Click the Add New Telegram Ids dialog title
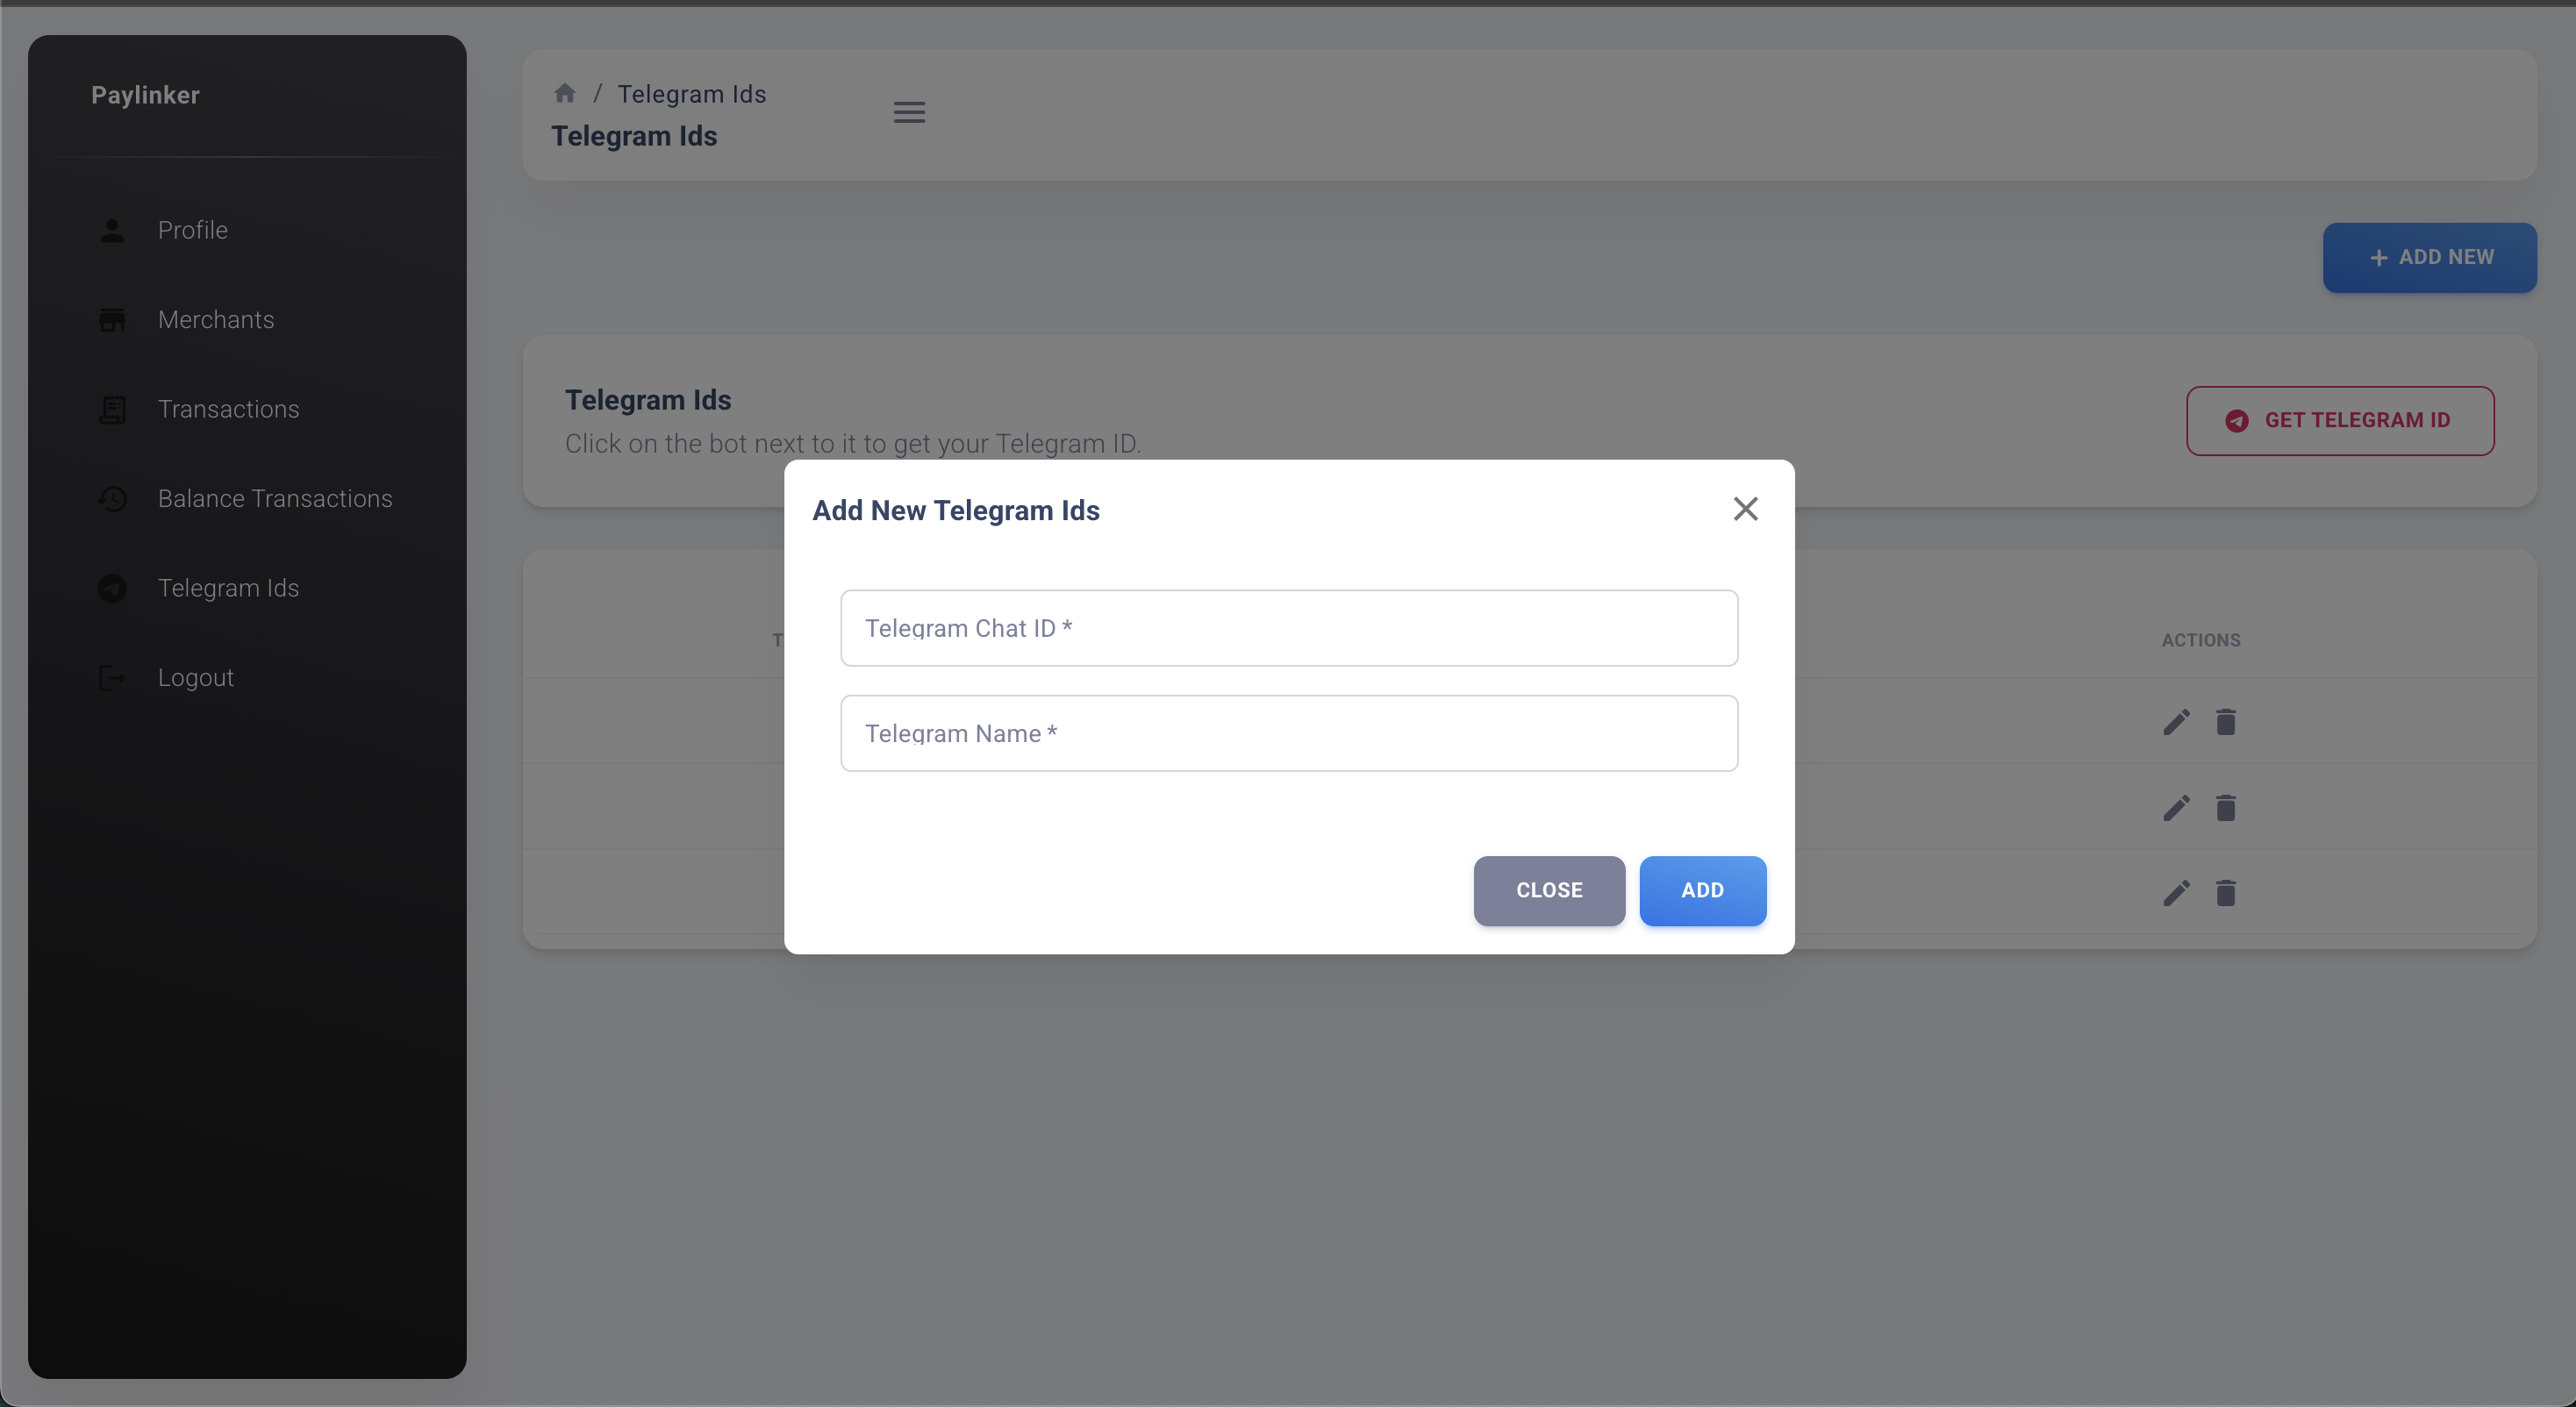The height and width of the screenshot is (1407, 2576). [x=955, y=510]
